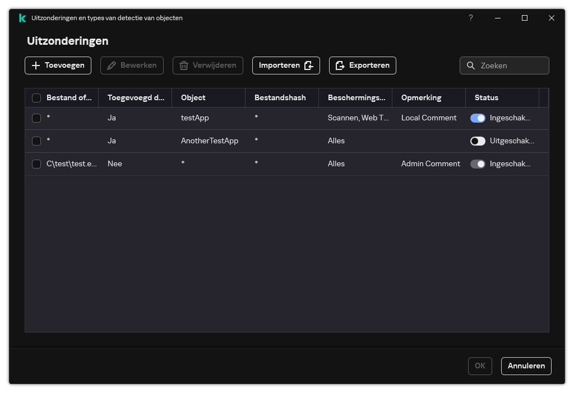Image resolution: width=574 pixels, height=393 pixels.
Task: Sort by the Status column header
Action: (487, 97)
